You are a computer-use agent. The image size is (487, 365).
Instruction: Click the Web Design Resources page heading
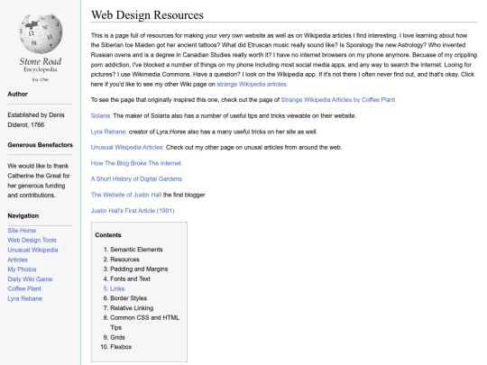pos(147,15)
